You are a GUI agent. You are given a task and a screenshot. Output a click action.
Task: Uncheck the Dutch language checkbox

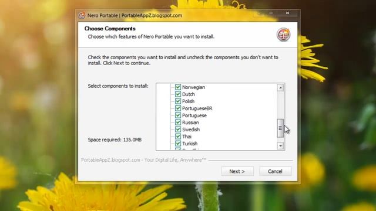(x=177, y=94)
